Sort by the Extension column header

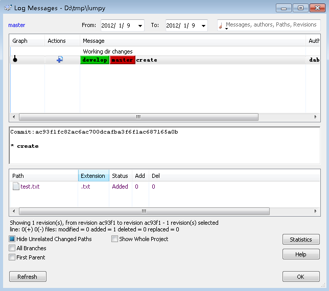[x=93, y=176]
